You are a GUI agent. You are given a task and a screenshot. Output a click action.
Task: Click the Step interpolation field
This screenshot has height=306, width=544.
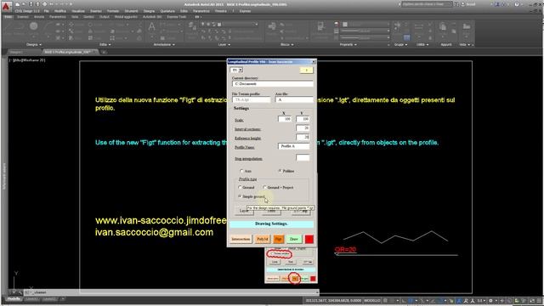click(303, 158)
